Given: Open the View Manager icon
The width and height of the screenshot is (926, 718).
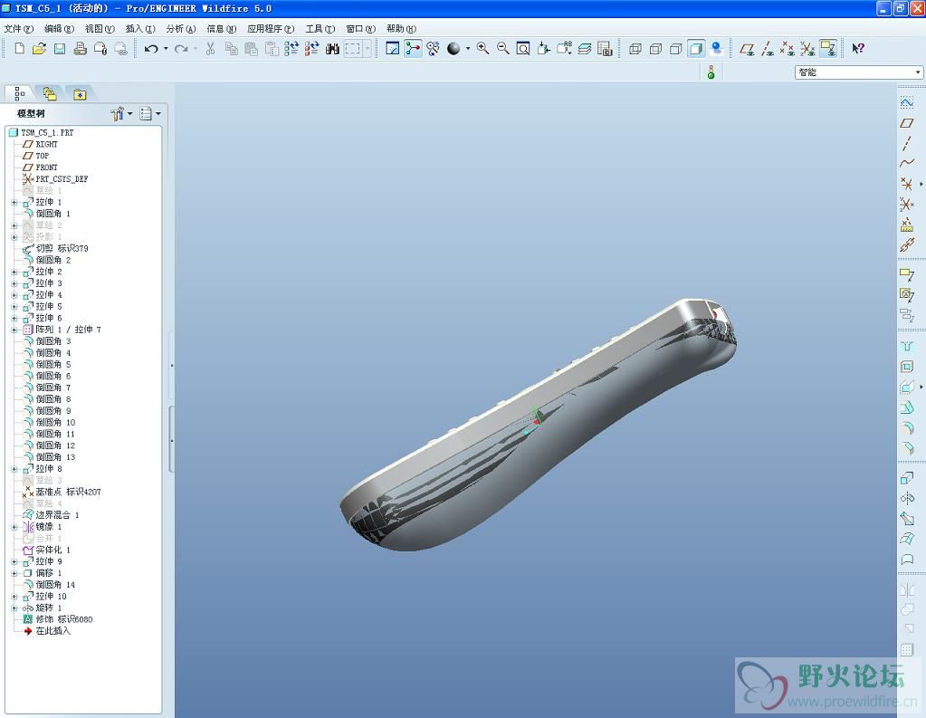Looking at the screenshot, I should pos(605,49).
